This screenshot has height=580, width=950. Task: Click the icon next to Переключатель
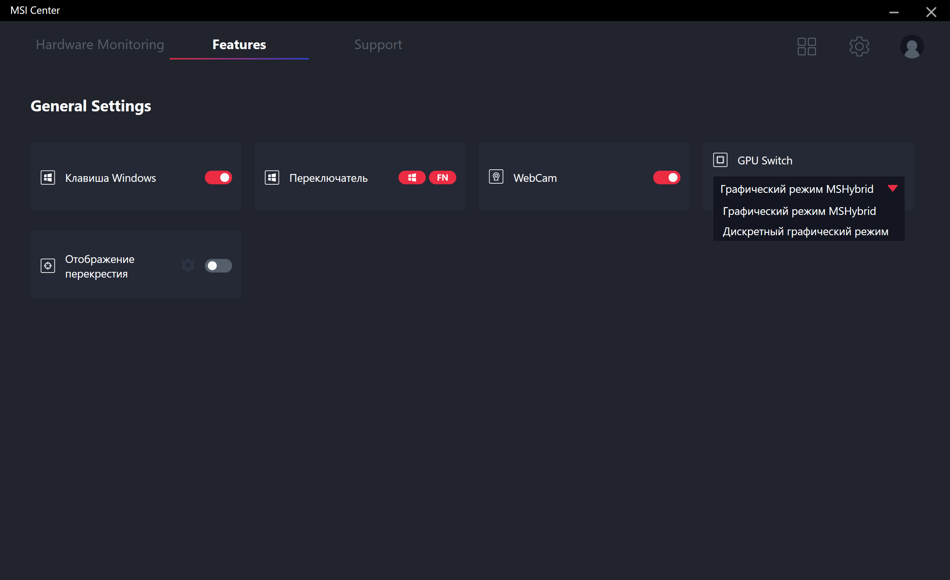pos(272,178)
